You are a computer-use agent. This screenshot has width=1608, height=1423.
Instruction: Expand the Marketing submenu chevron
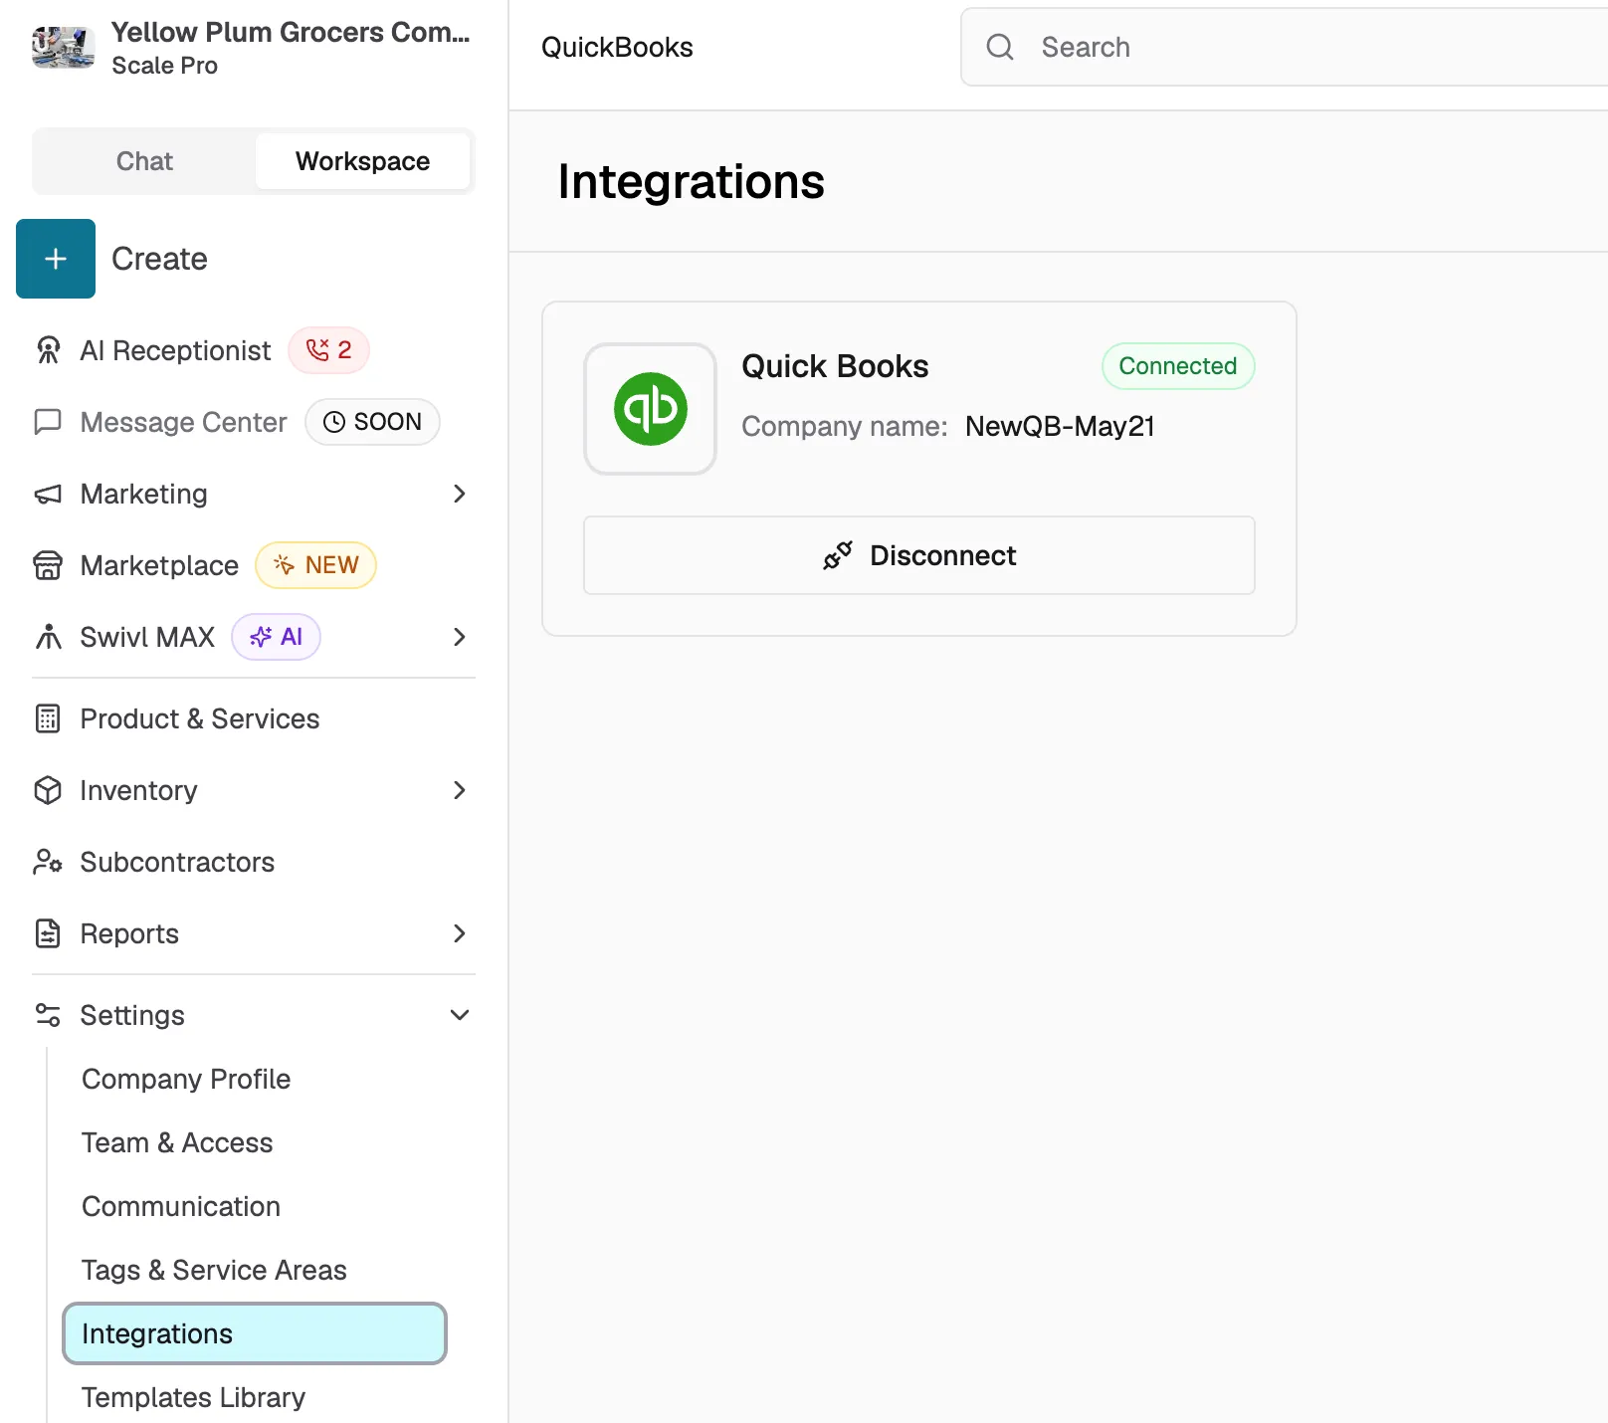(x=460, y=494)
